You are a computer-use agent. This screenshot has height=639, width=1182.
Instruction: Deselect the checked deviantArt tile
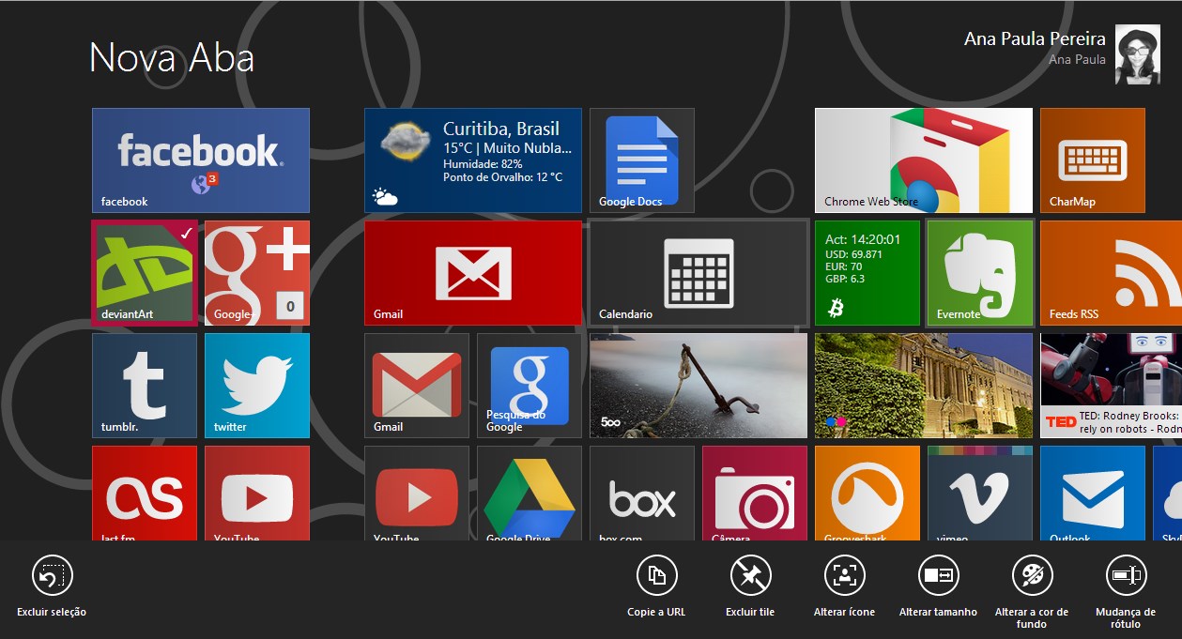[144, 272]
